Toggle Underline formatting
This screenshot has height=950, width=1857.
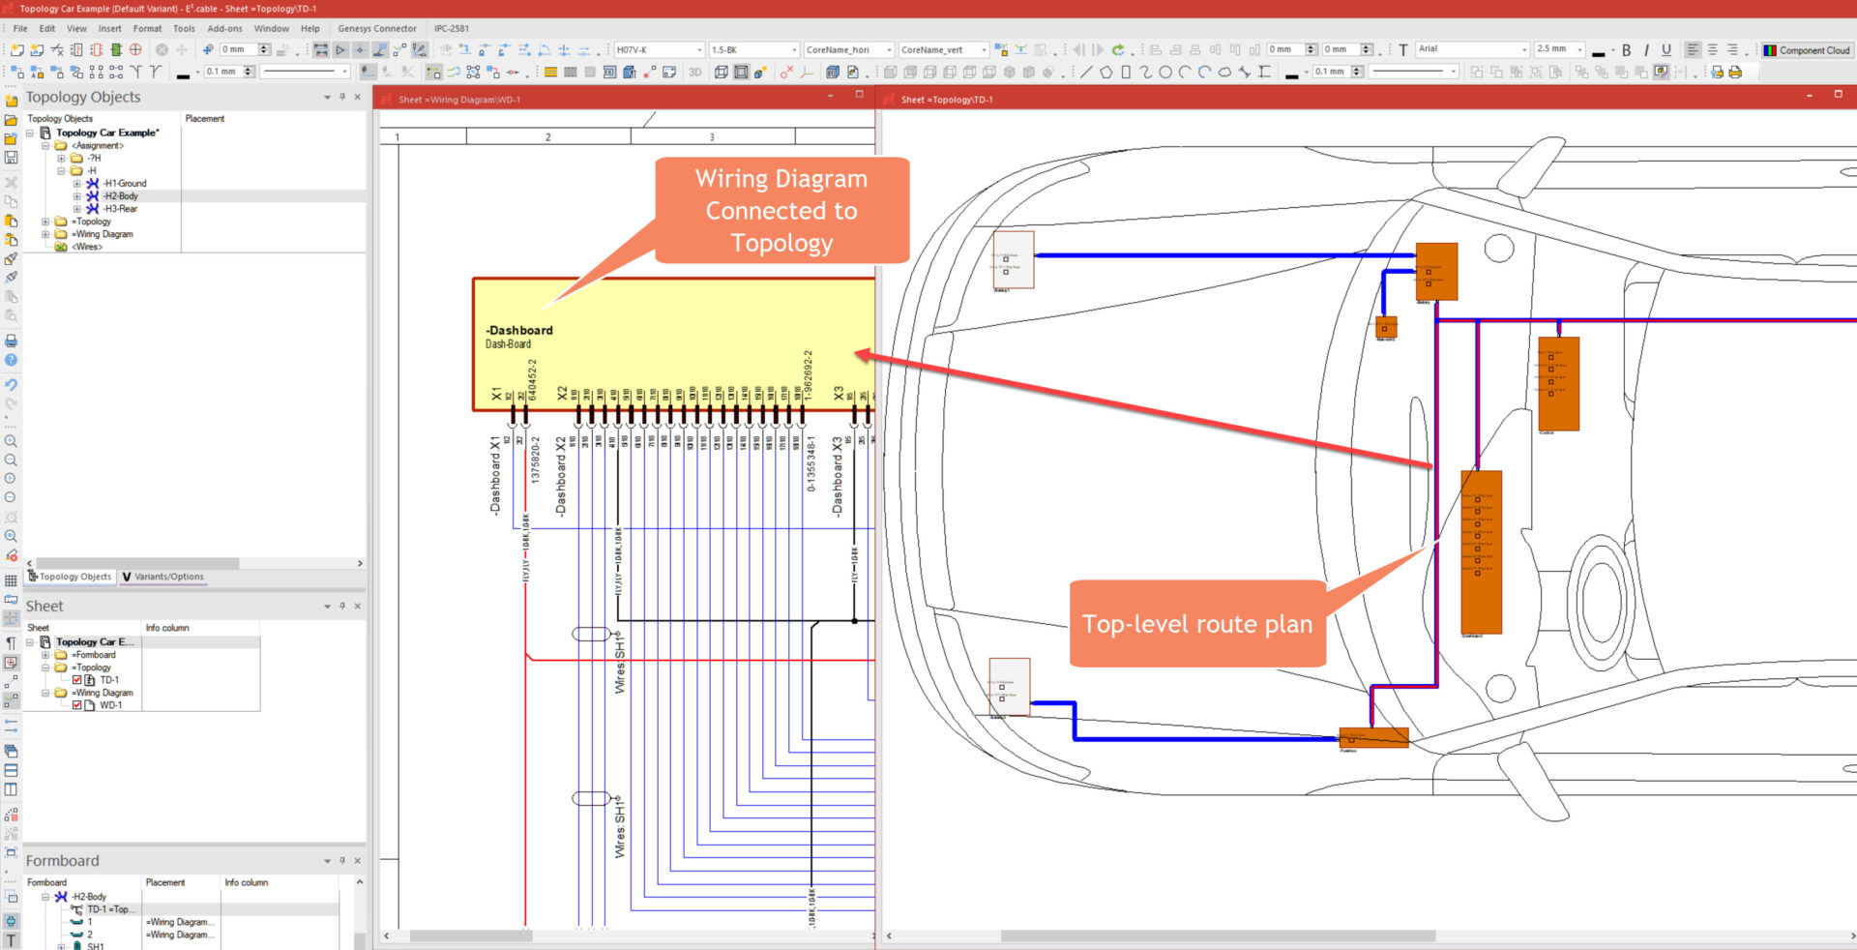click(x=1665, y=48)
